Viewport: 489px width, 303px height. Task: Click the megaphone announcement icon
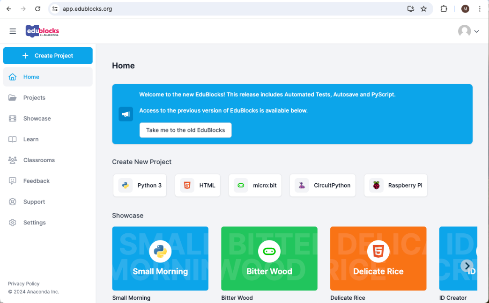(x=126, y=114)
